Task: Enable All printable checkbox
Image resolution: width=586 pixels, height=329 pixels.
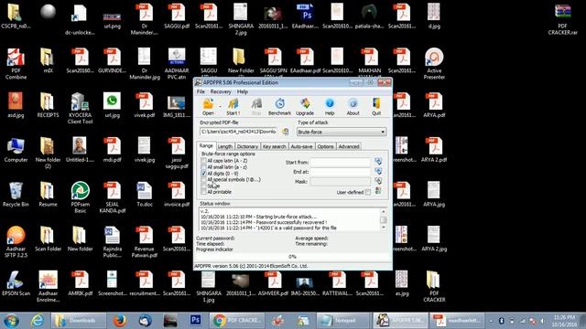Action: click(203, 192)
